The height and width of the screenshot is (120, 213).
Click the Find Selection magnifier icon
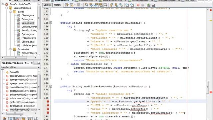[87, 5]
